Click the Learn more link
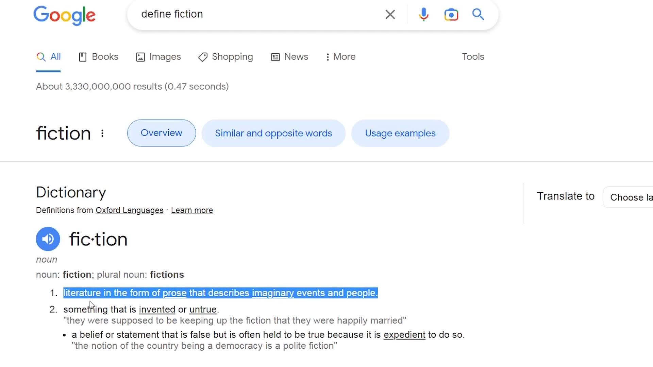653x367 pixels. click(x=192, y=210)
